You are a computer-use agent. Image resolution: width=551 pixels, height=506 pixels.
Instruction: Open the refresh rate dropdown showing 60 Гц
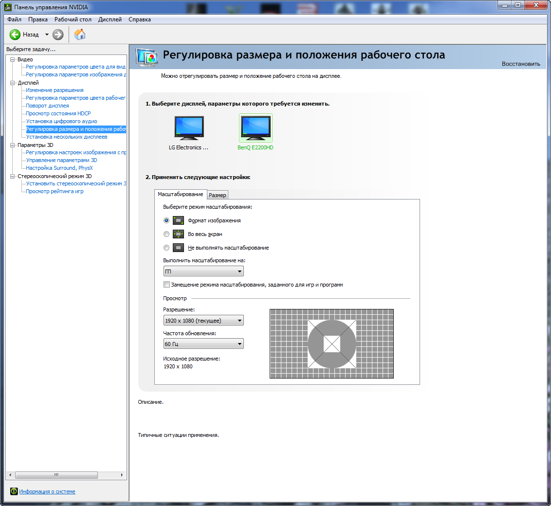click(203, 344)
